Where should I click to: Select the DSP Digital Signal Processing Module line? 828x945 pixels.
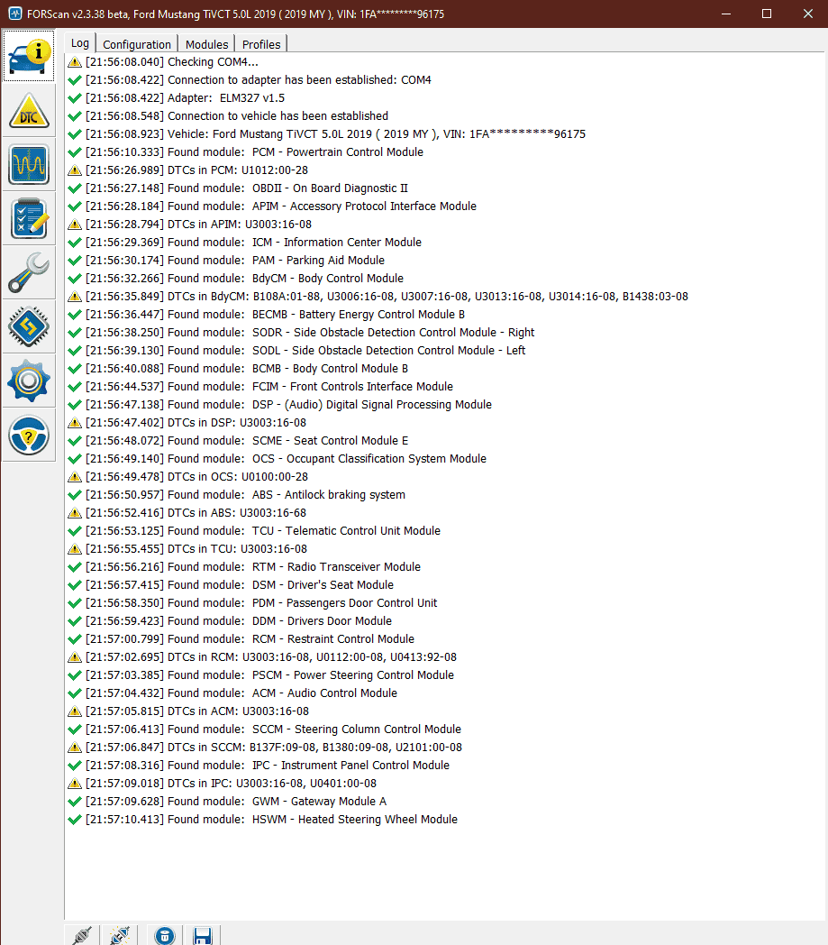pos(279,405)
